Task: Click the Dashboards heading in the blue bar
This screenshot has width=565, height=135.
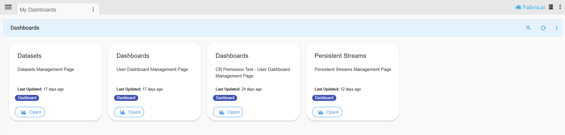Action: [25, 28]
